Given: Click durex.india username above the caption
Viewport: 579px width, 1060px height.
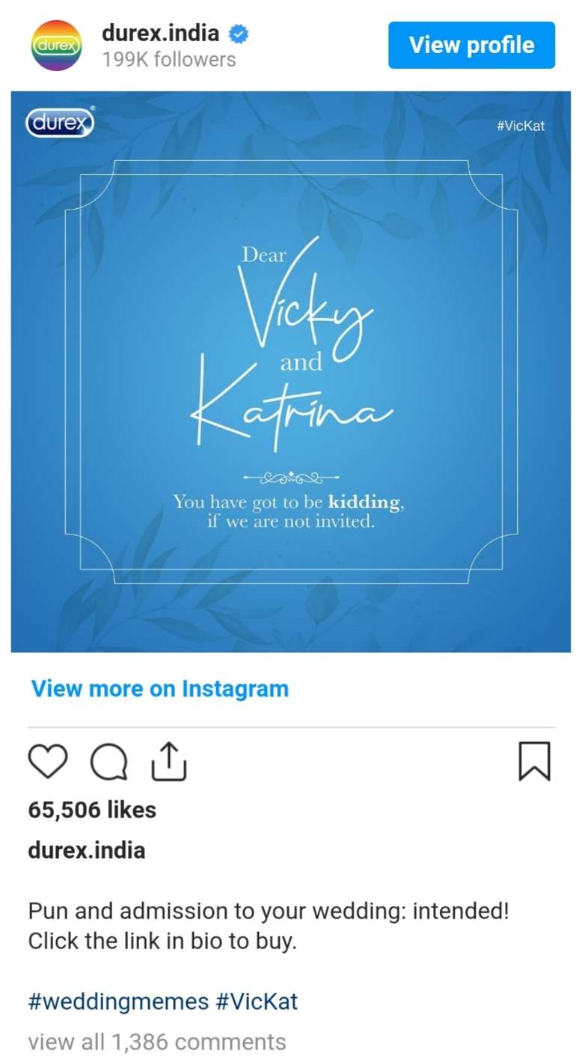Looking at the screenshot, I should tap(87, 850).
